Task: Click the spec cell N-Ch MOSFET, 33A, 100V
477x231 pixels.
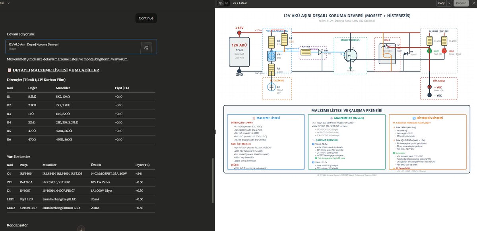Action: (109, 173)
